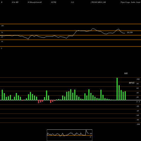This screenshot has width=141, height=141.
Task: Click the Tejas Cargo India title text
Action: click(130, 2)
